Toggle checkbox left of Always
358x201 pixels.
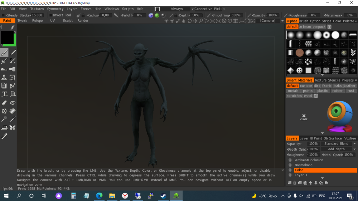click(158, 9)
